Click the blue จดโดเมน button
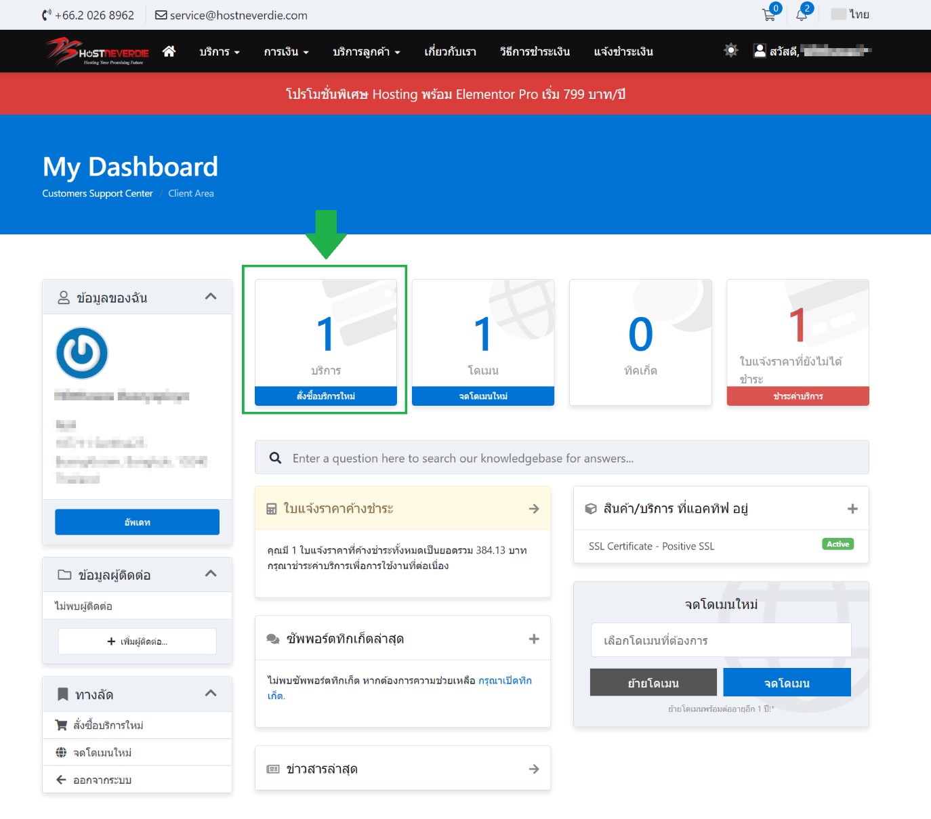 [x=787, y=683]
